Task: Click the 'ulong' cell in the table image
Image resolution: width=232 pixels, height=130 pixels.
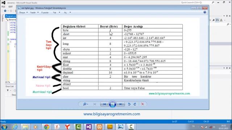Action: click(80, 61)
